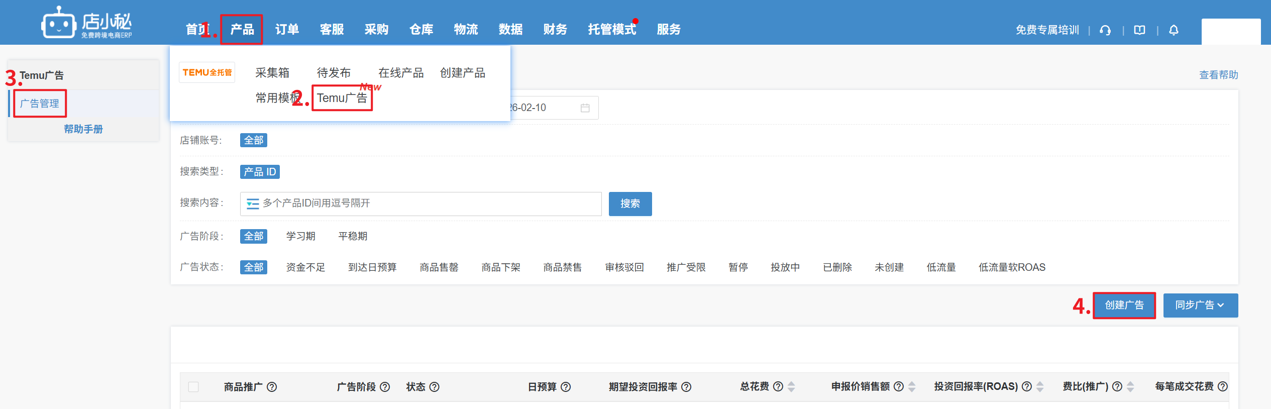Screen dimensions: 1271x409
Task: Tick the select-all checkbox in table header
Action: coord(193,387)
